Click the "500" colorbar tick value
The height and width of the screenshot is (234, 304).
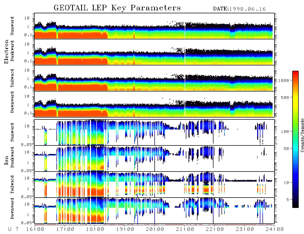[285, 97]
